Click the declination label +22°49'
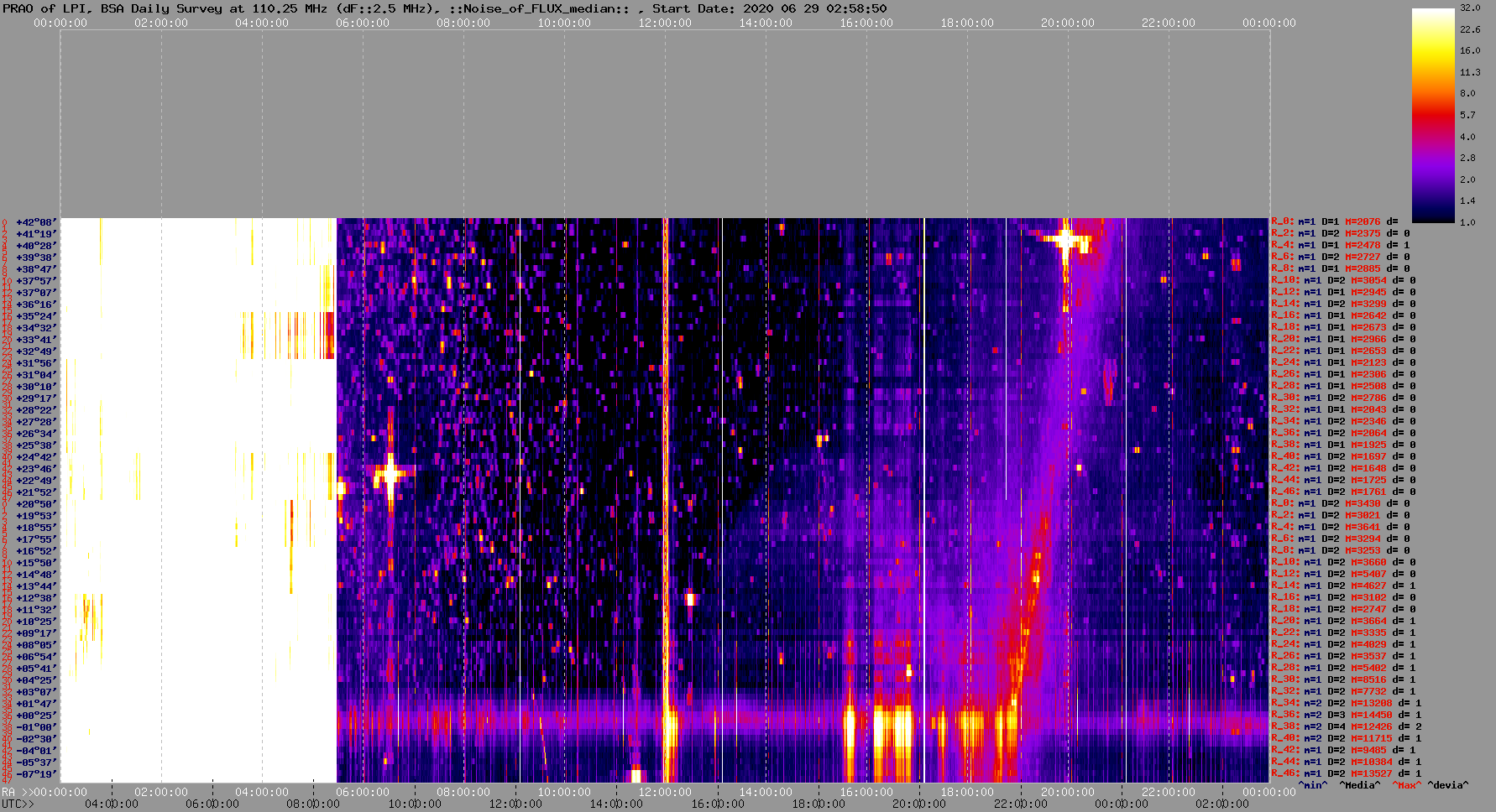The width and height of the screenshot is (1496, 812). pyautogui.click(x=36, y=481)
